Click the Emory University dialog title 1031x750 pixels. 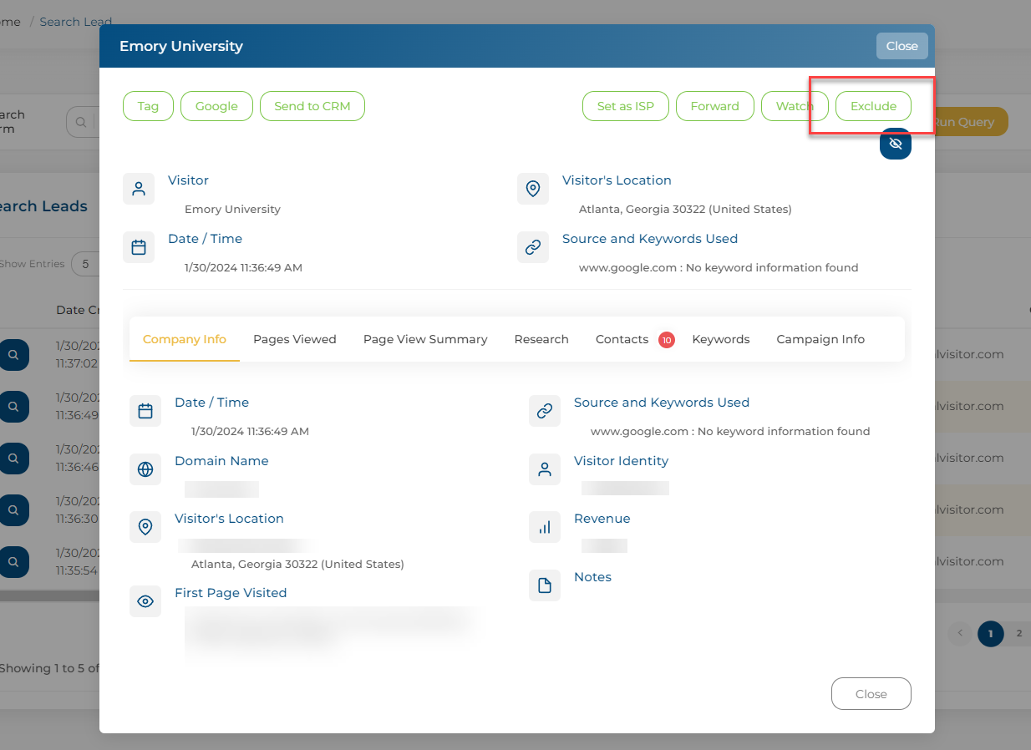coord(181,46)
